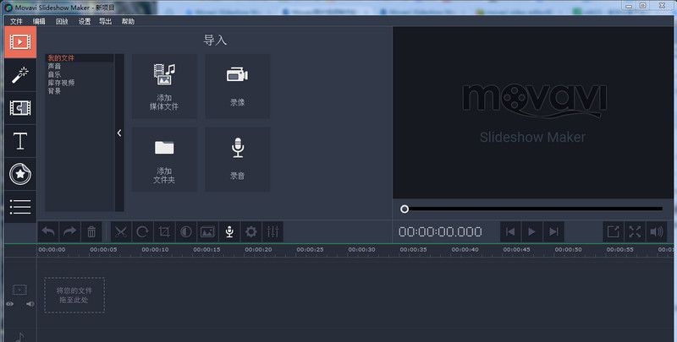Screen dimensions: 677x342
Task: Open the 导出 menu
Action: tap(105, 21)
